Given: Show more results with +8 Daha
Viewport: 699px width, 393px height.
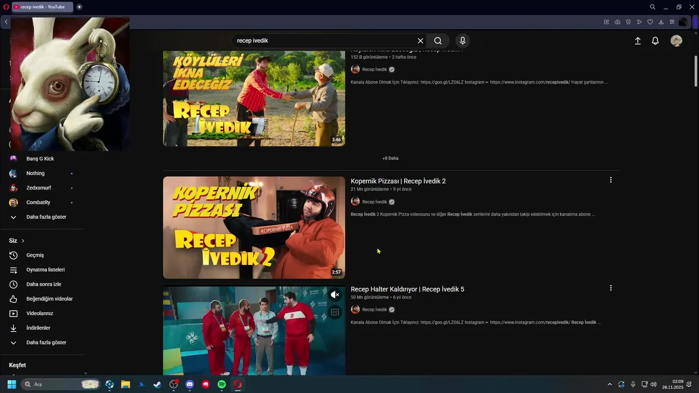Looking at the screenshot, I should click(390, 158).
